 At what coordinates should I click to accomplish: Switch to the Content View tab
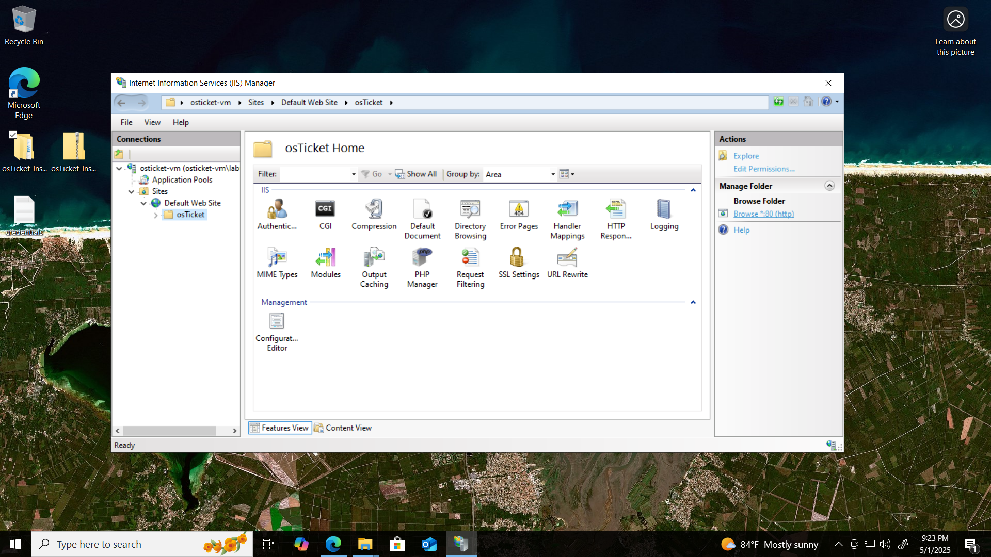343,428
